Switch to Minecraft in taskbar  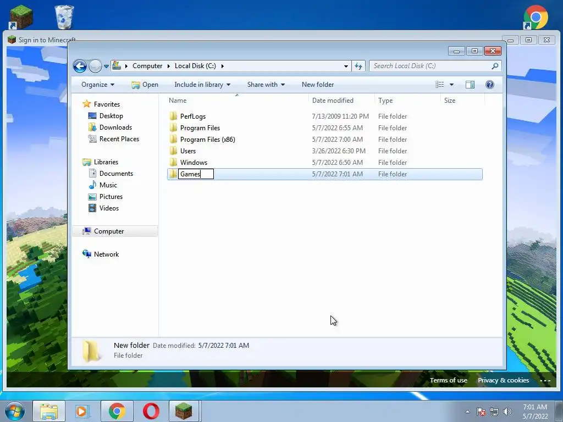[x=184, y=411]
